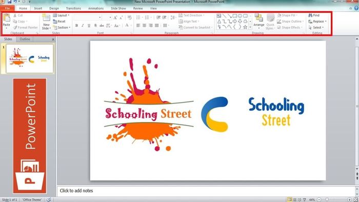
Task: Toggle Bold formatting
Action: pos(77,26)
